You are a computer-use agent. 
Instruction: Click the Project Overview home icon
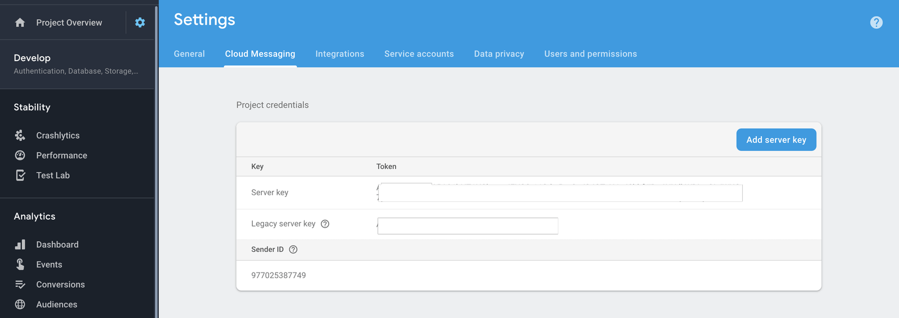[20, 22]
